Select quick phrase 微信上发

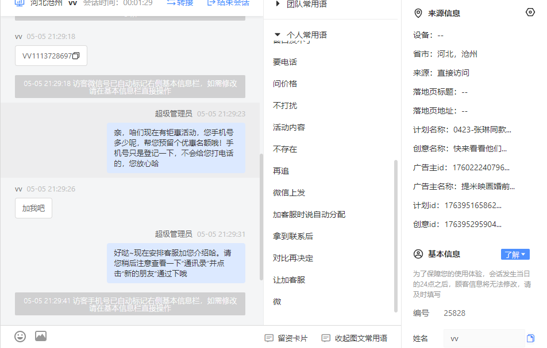(289, 193)
